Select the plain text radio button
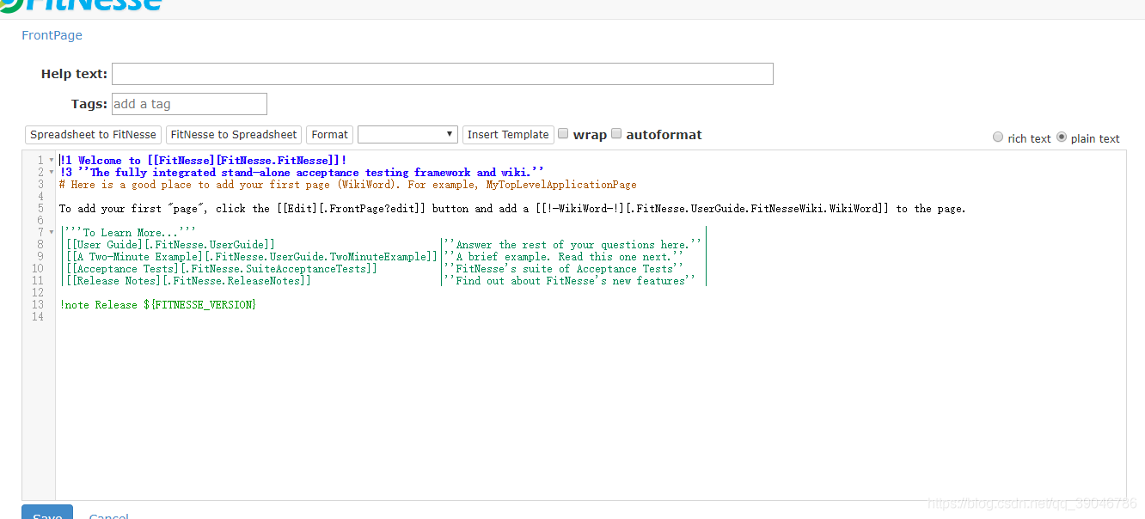 tap(1062, 137)
